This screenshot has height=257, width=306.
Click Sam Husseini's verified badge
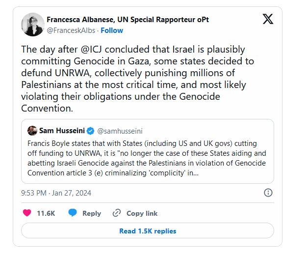click(x=90, y=131)
